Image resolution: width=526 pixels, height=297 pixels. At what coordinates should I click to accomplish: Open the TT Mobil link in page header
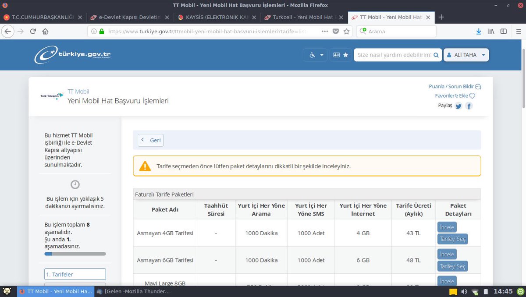(x=78, y=92)
